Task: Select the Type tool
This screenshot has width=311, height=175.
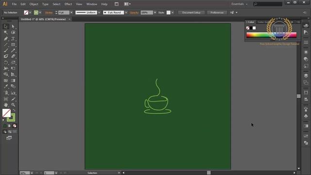Action: point(13,38)
